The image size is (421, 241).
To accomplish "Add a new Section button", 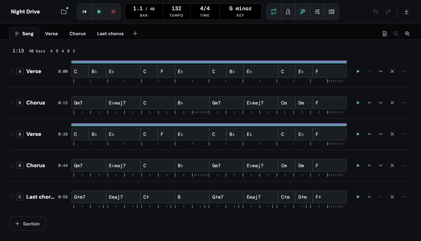I will [28, 224].
